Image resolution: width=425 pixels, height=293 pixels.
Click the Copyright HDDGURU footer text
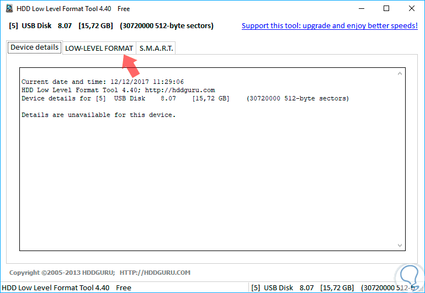[x=100, y=273]
